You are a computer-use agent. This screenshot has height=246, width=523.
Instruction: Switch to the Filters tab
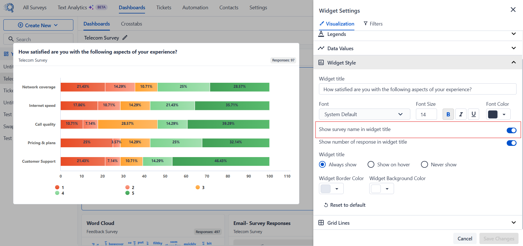(x=373, y=24)
